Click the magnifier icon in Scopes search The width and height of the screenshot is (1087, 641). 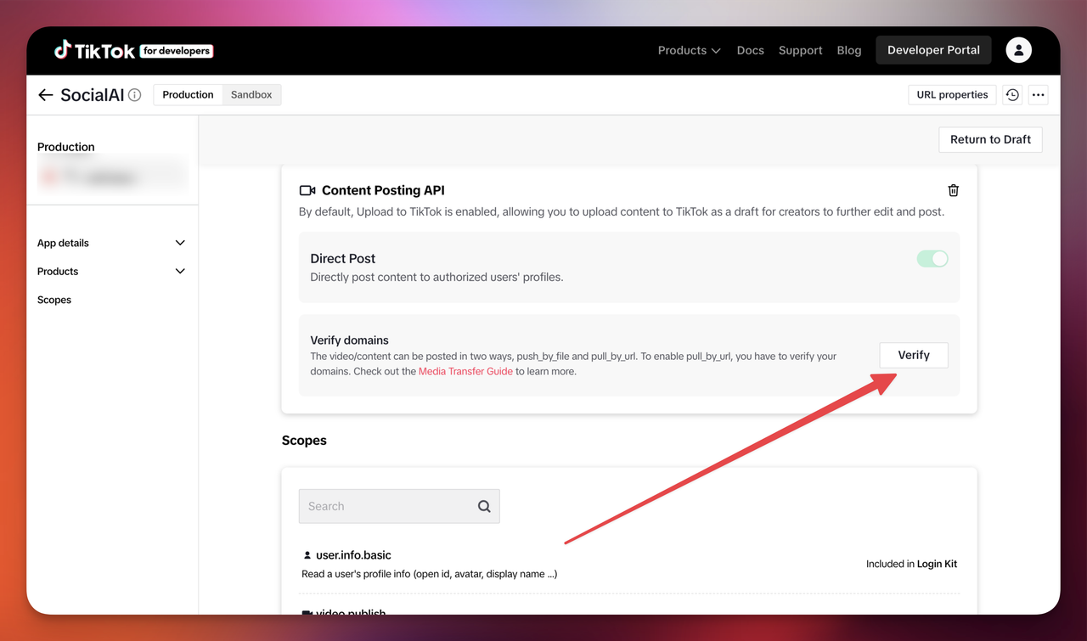tap(484, 506)
